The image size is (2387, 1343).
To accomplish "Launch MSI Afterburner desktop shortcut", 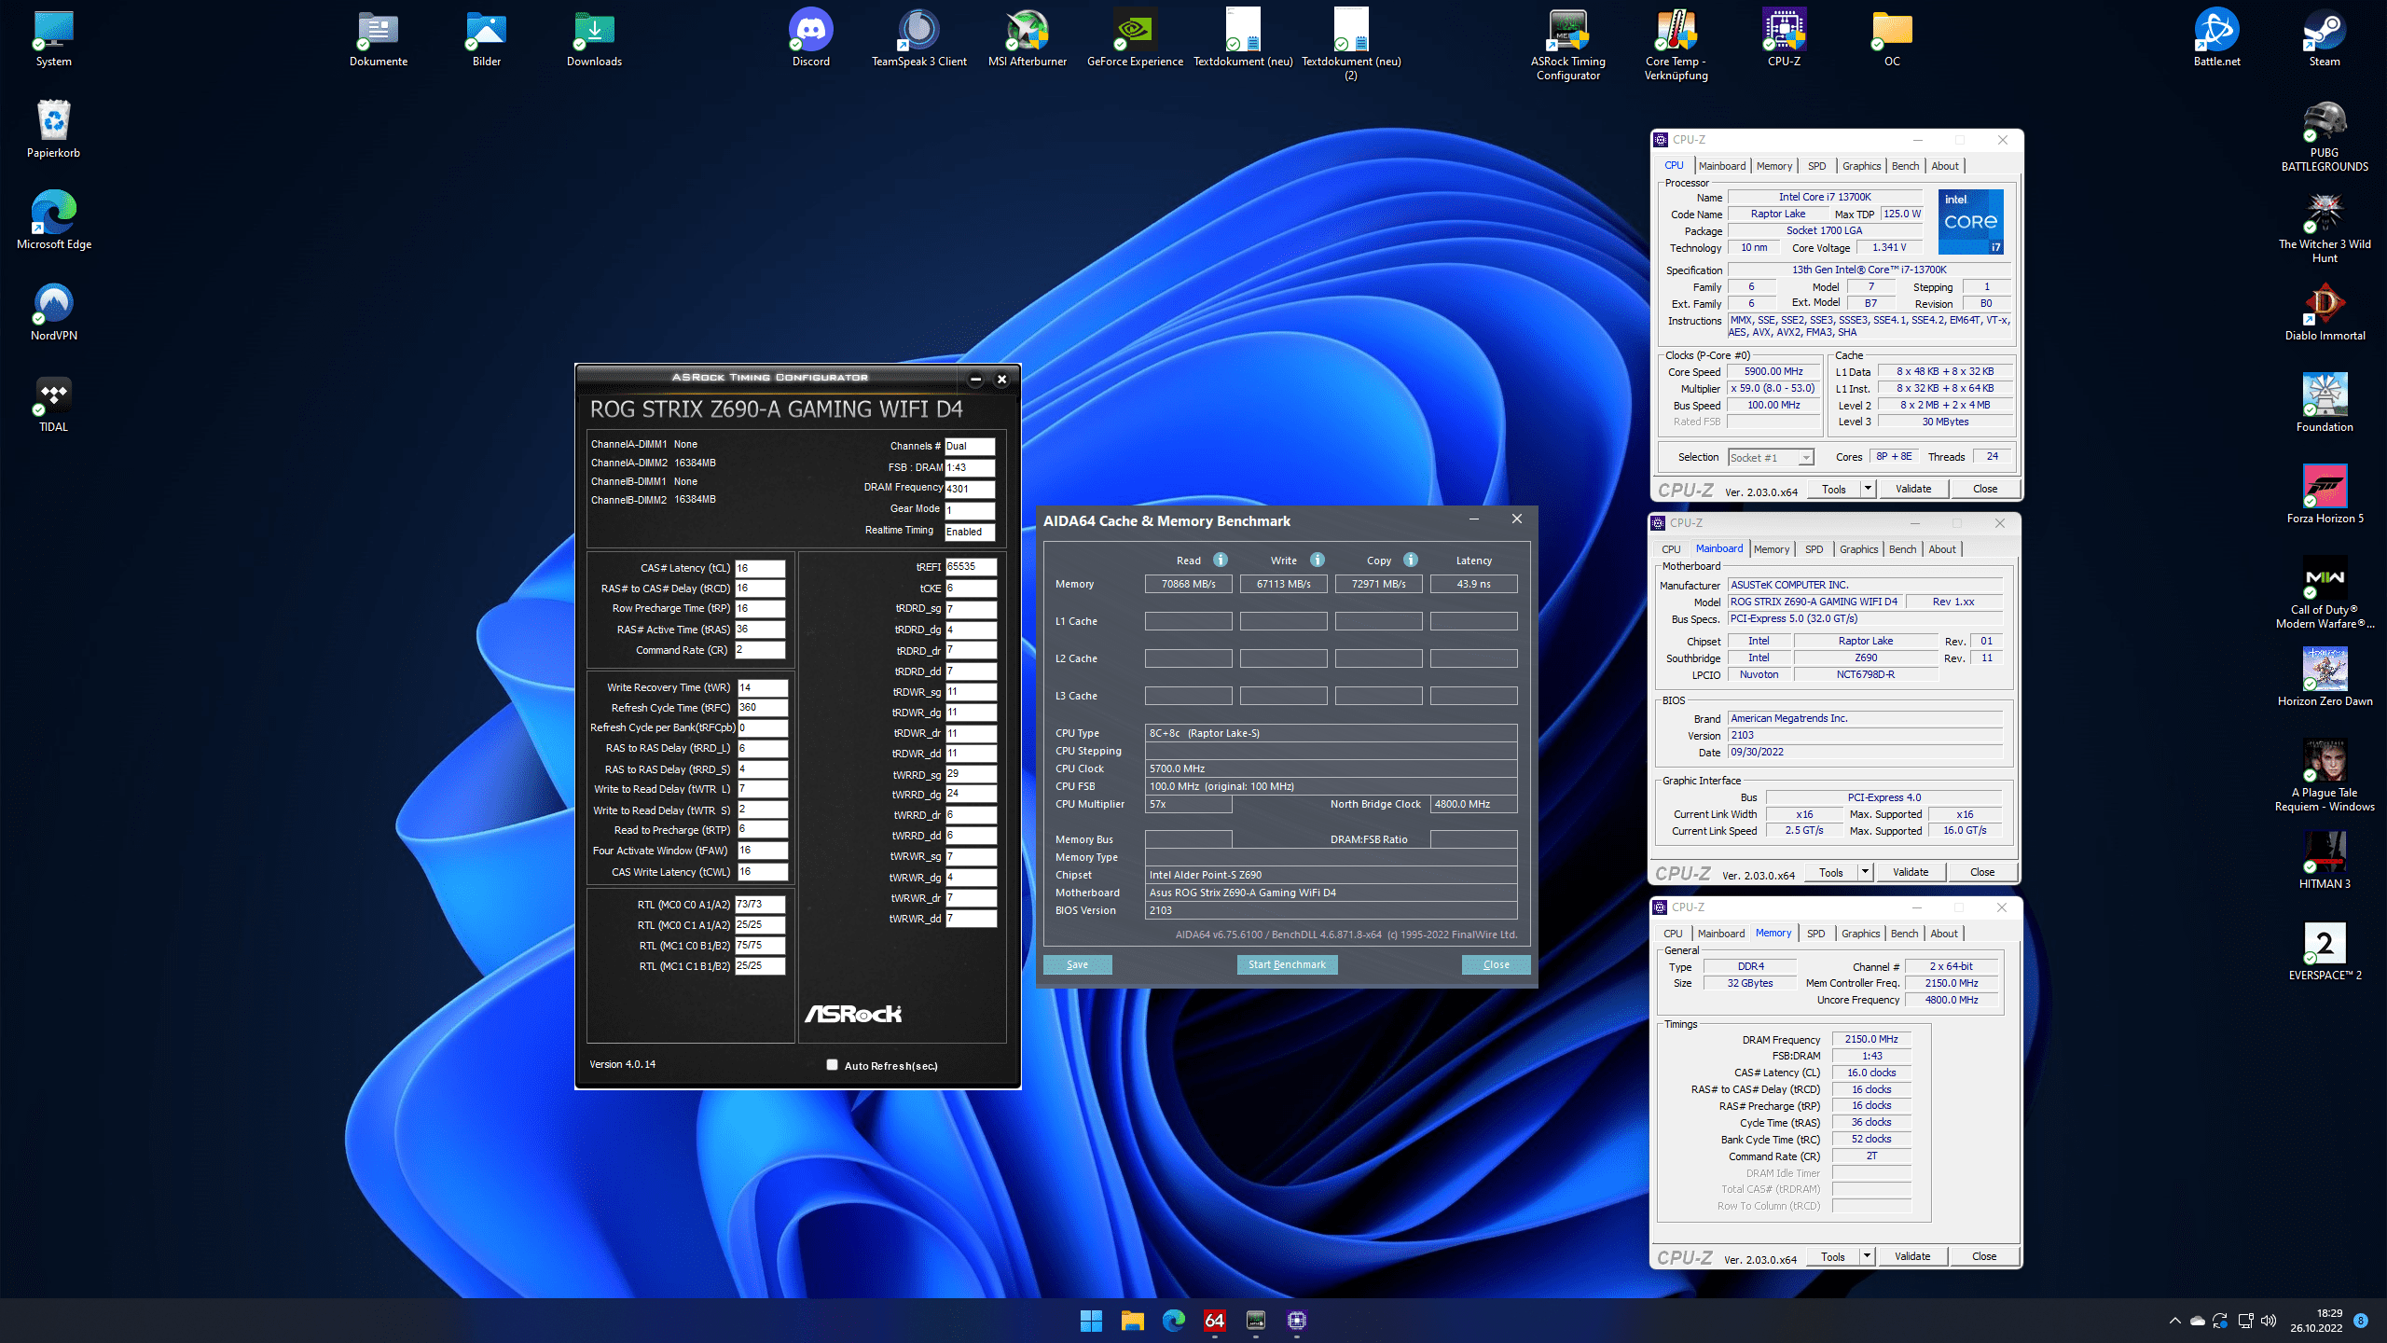I will pos(1027,39).
